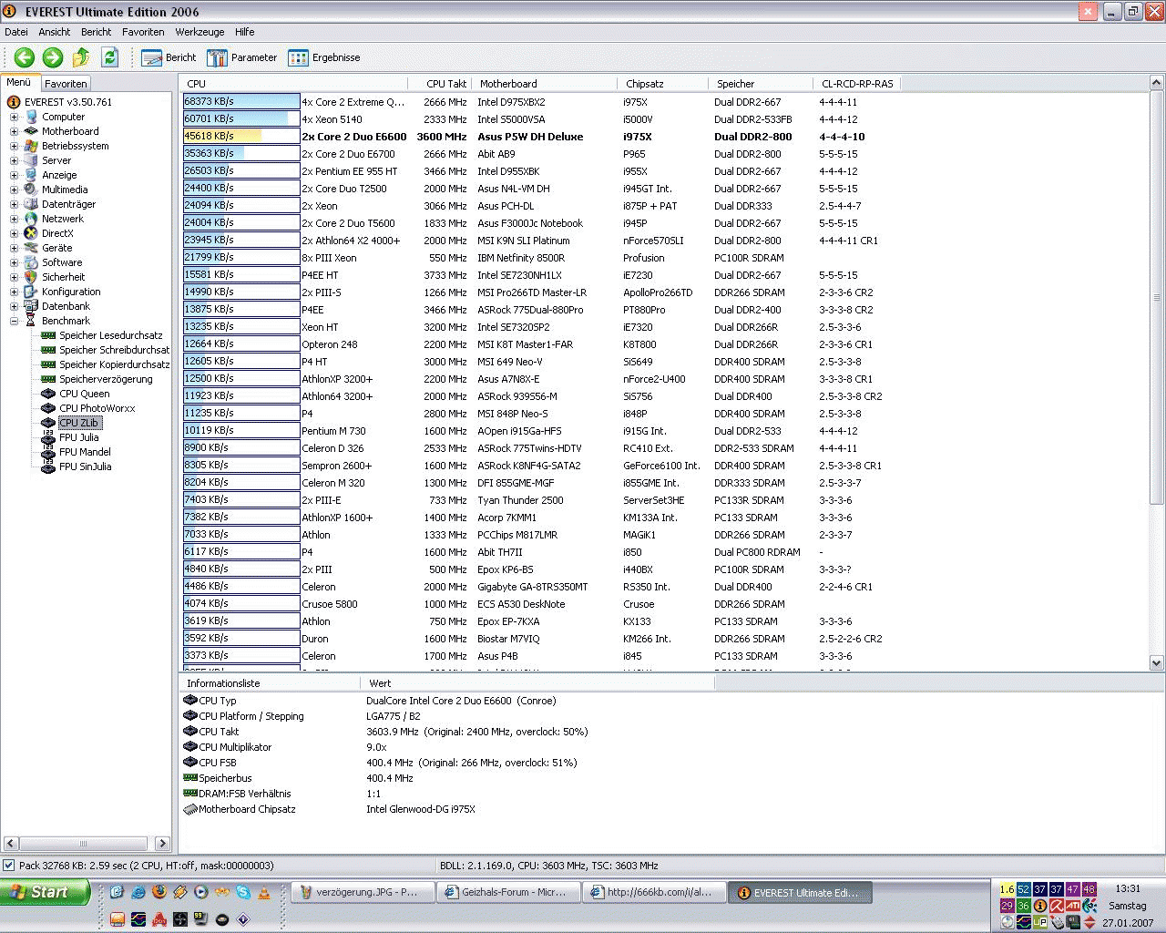This screenshot has height=933, width=1166.
Task: Click the Betriebssystem Windows flag icon
Action: (31, 146)
